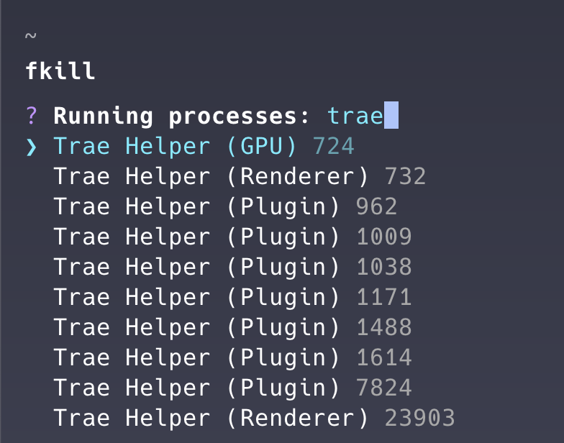The image size is (564, 443).
Task: Click the tilde home directory indicator
Action: pos(29,35)
